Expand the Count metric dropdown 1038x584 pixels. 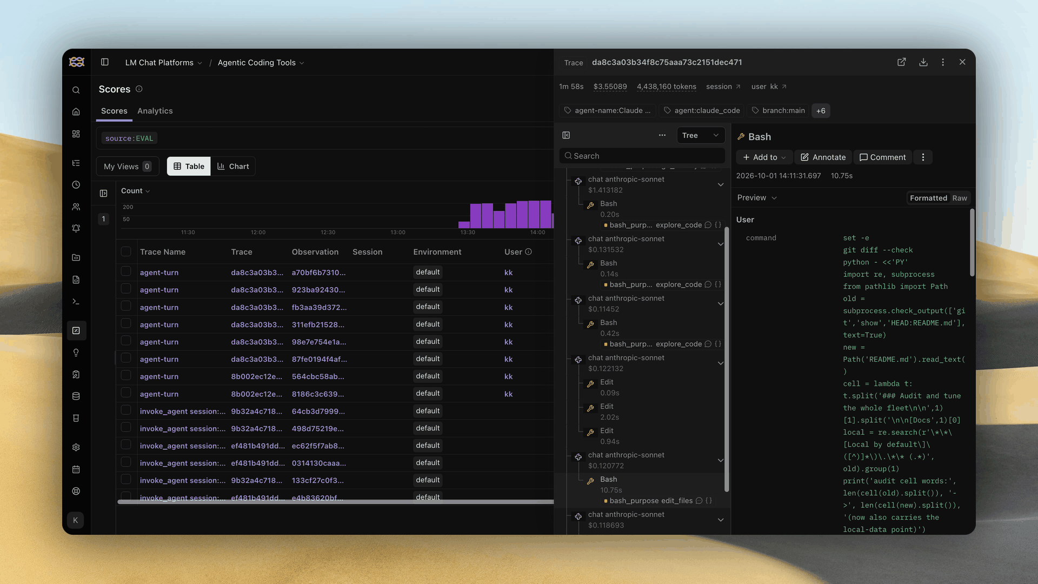point(135,191)
